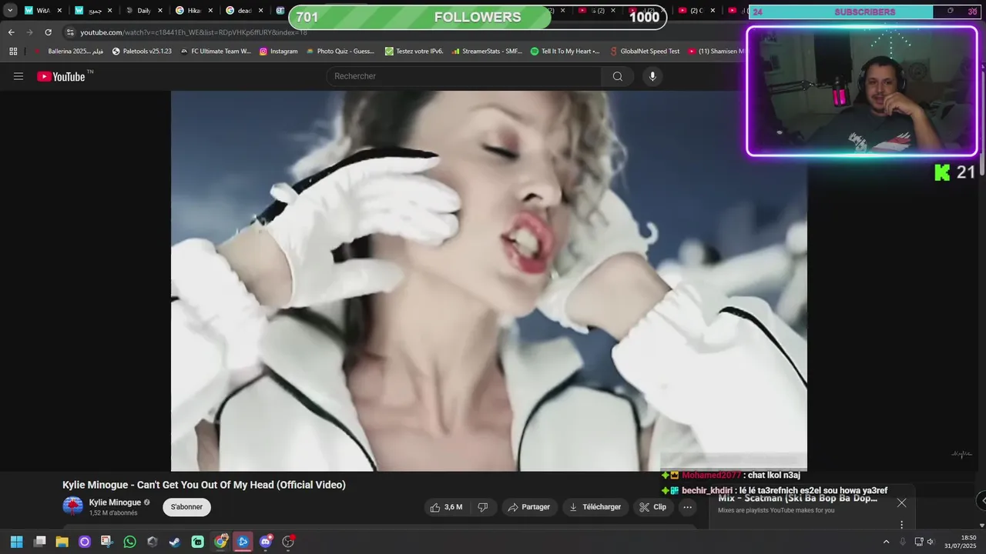This screenshot has height=554, width=986.
Task: Open the FC Ultimate Team W... bookmark
Action: point(216,52)
